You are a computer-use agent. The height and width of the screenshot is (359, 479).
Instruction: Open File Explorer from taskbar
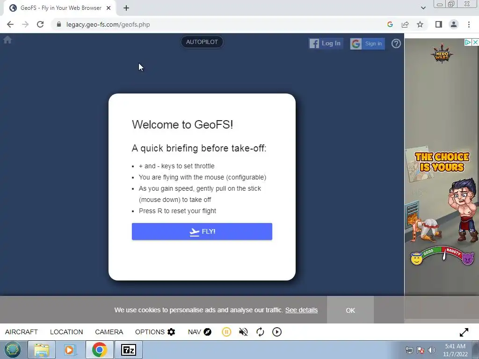tap(42, 350)
